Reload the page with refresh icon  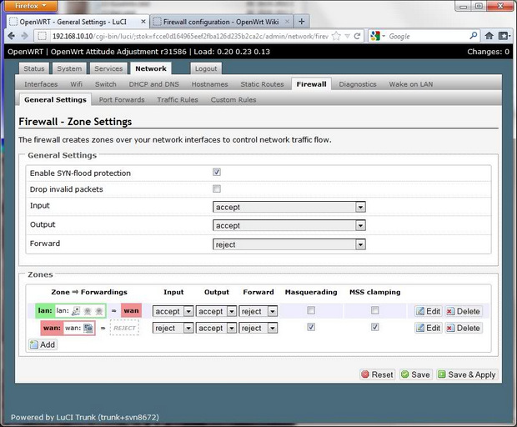tap(357, 36)
